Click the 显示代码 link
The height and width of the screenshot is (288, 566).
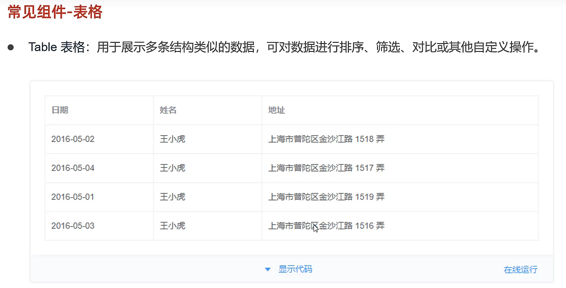coord(295,269)
